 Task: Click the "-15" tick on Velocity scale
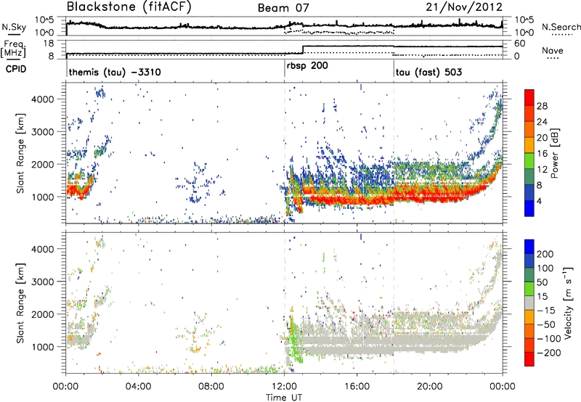coord(546,311)
